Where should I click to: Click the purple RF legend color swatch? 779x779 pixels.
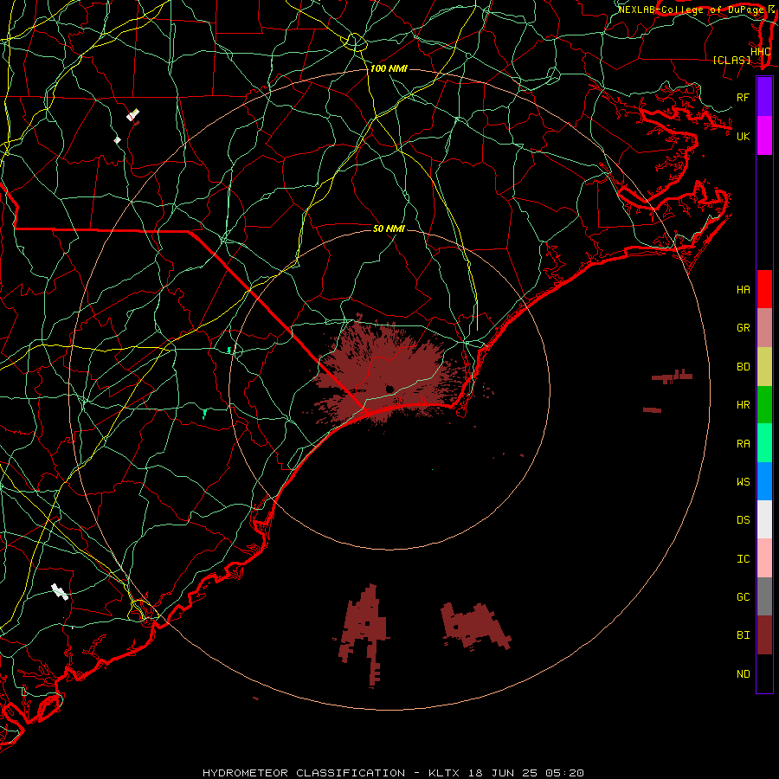[764, 97]
